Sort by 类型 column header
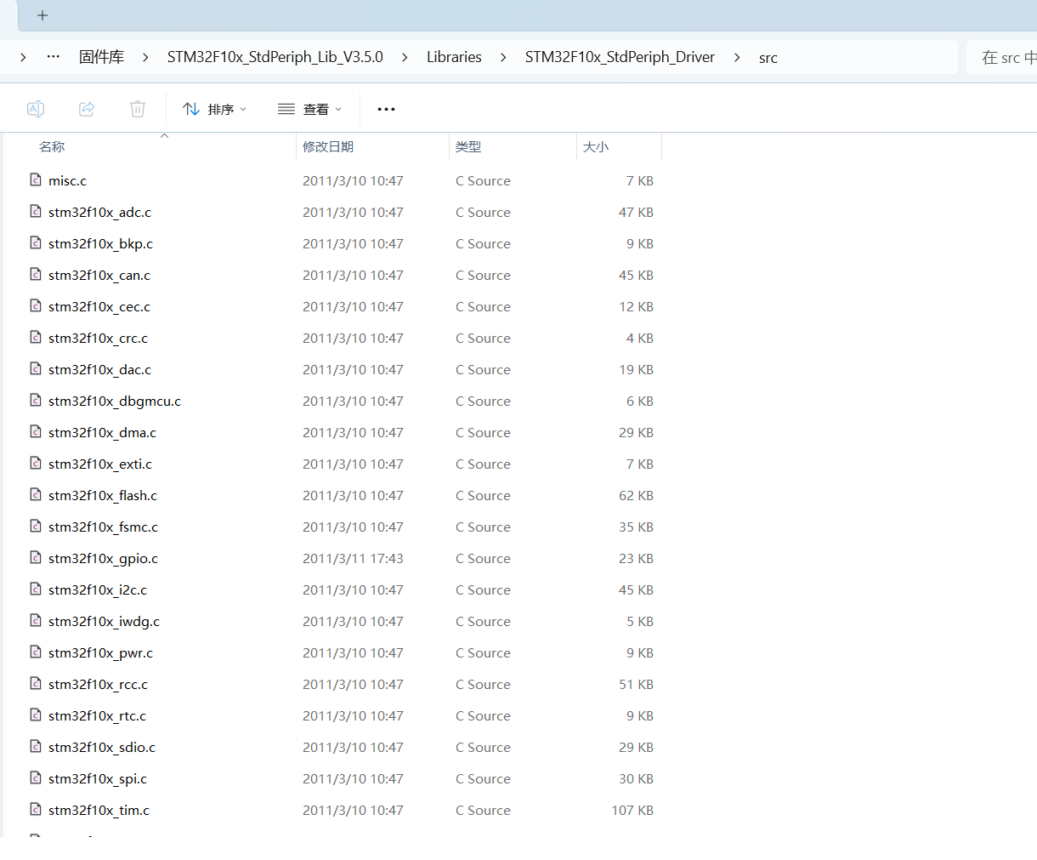The height and width of the screenshot is (860, 1037). [468, 147]
